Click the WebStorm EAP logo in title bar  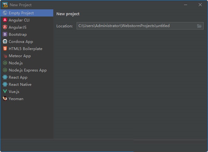coord(5,5)
